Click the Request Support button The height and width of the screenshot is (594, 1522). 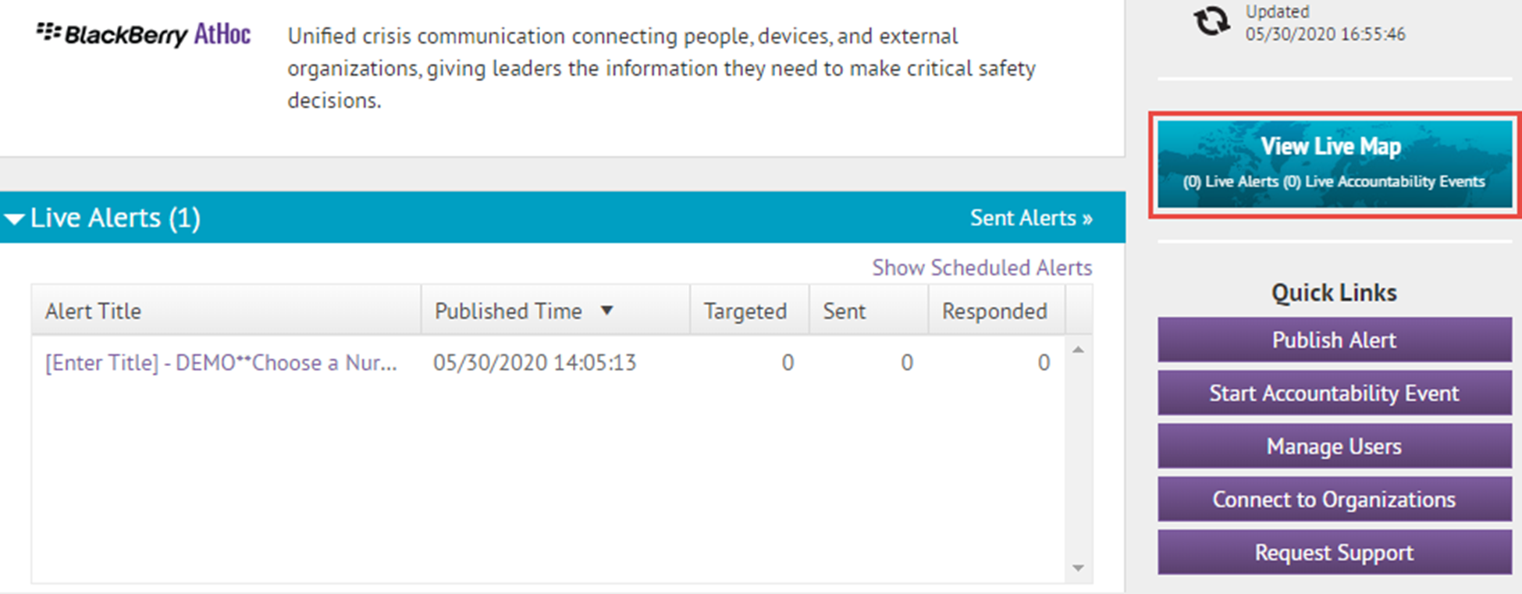point(1334,552)
